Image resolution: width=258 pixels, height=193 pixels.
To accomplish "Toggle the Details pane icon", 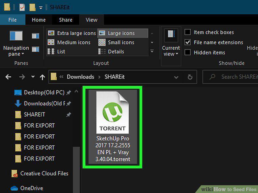I will (x=35, y=49).
